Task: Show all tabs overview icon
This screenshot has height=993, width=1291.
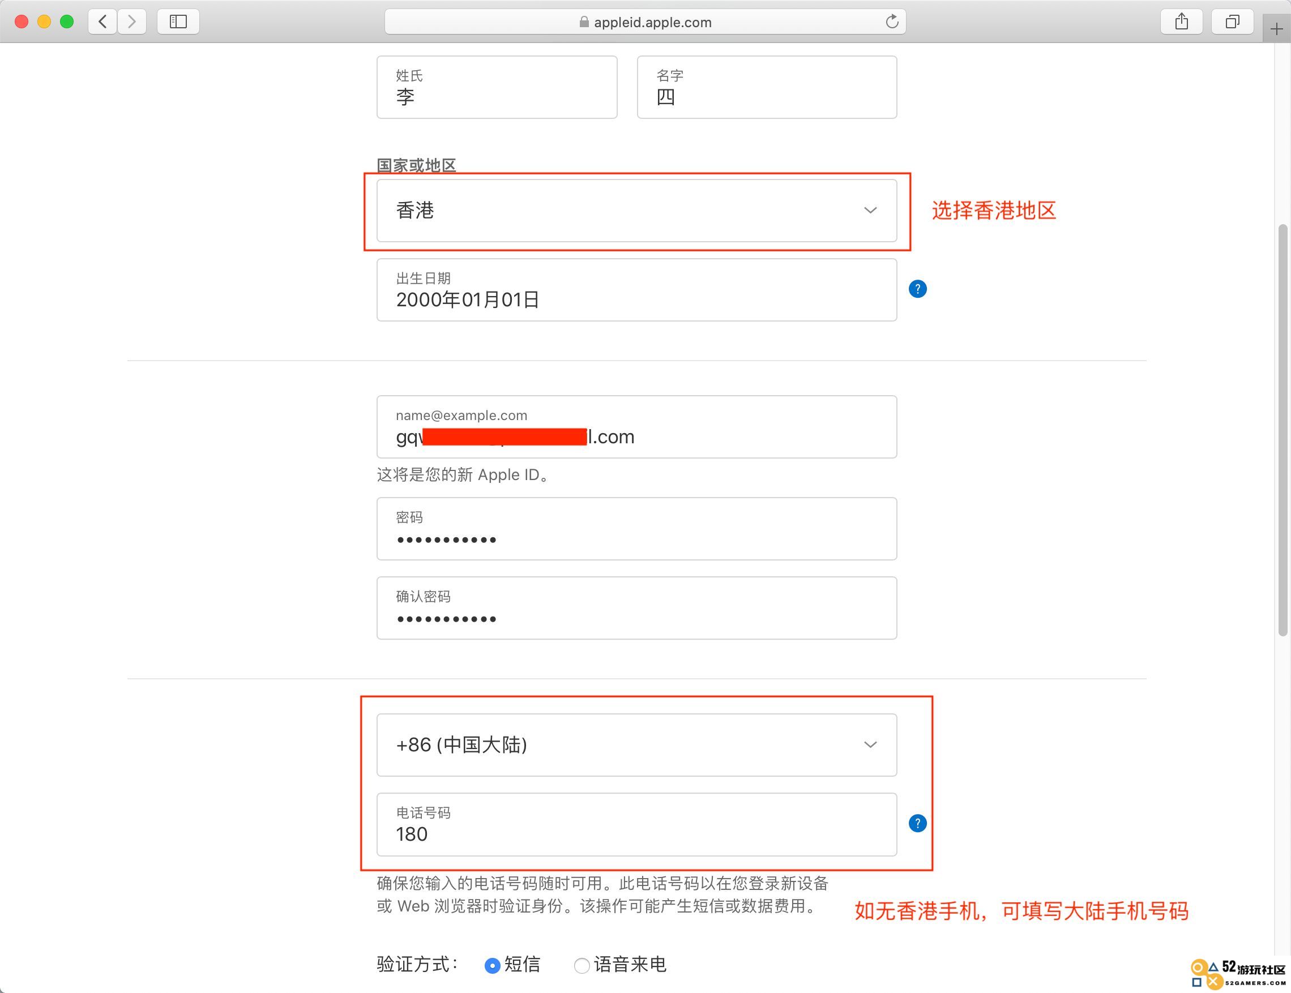Action: point(1232,22)
